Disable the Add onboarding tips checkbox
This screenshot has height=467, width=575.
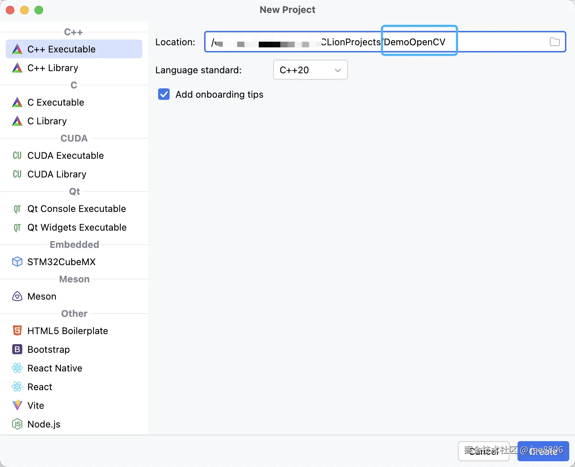tap(164, 94)
